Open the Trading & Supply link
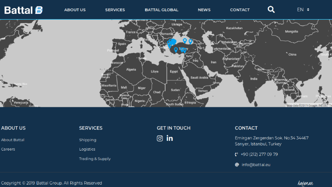 coord(95,159)
